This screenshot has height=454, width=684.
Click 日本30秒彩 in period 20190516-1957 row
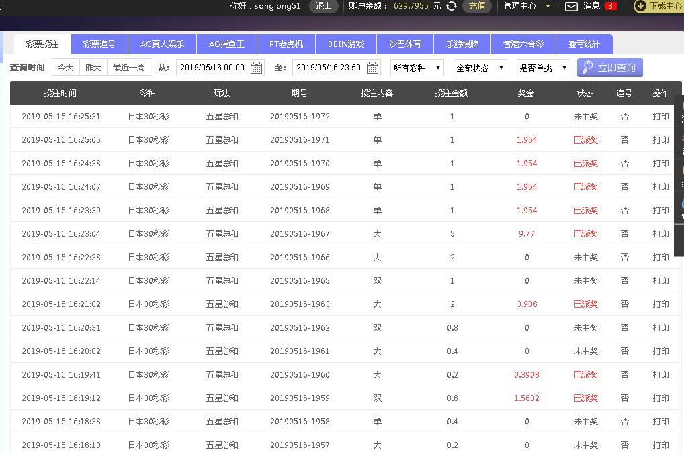point(148,445)
